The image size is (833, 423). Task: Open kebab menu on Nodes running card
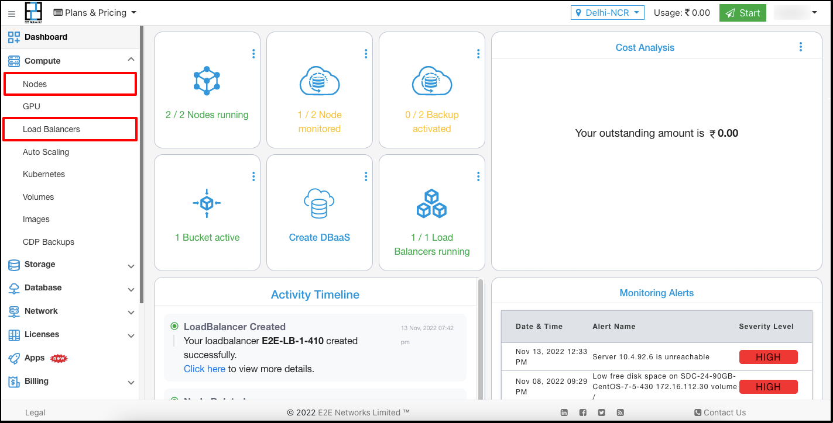point(253,54)
